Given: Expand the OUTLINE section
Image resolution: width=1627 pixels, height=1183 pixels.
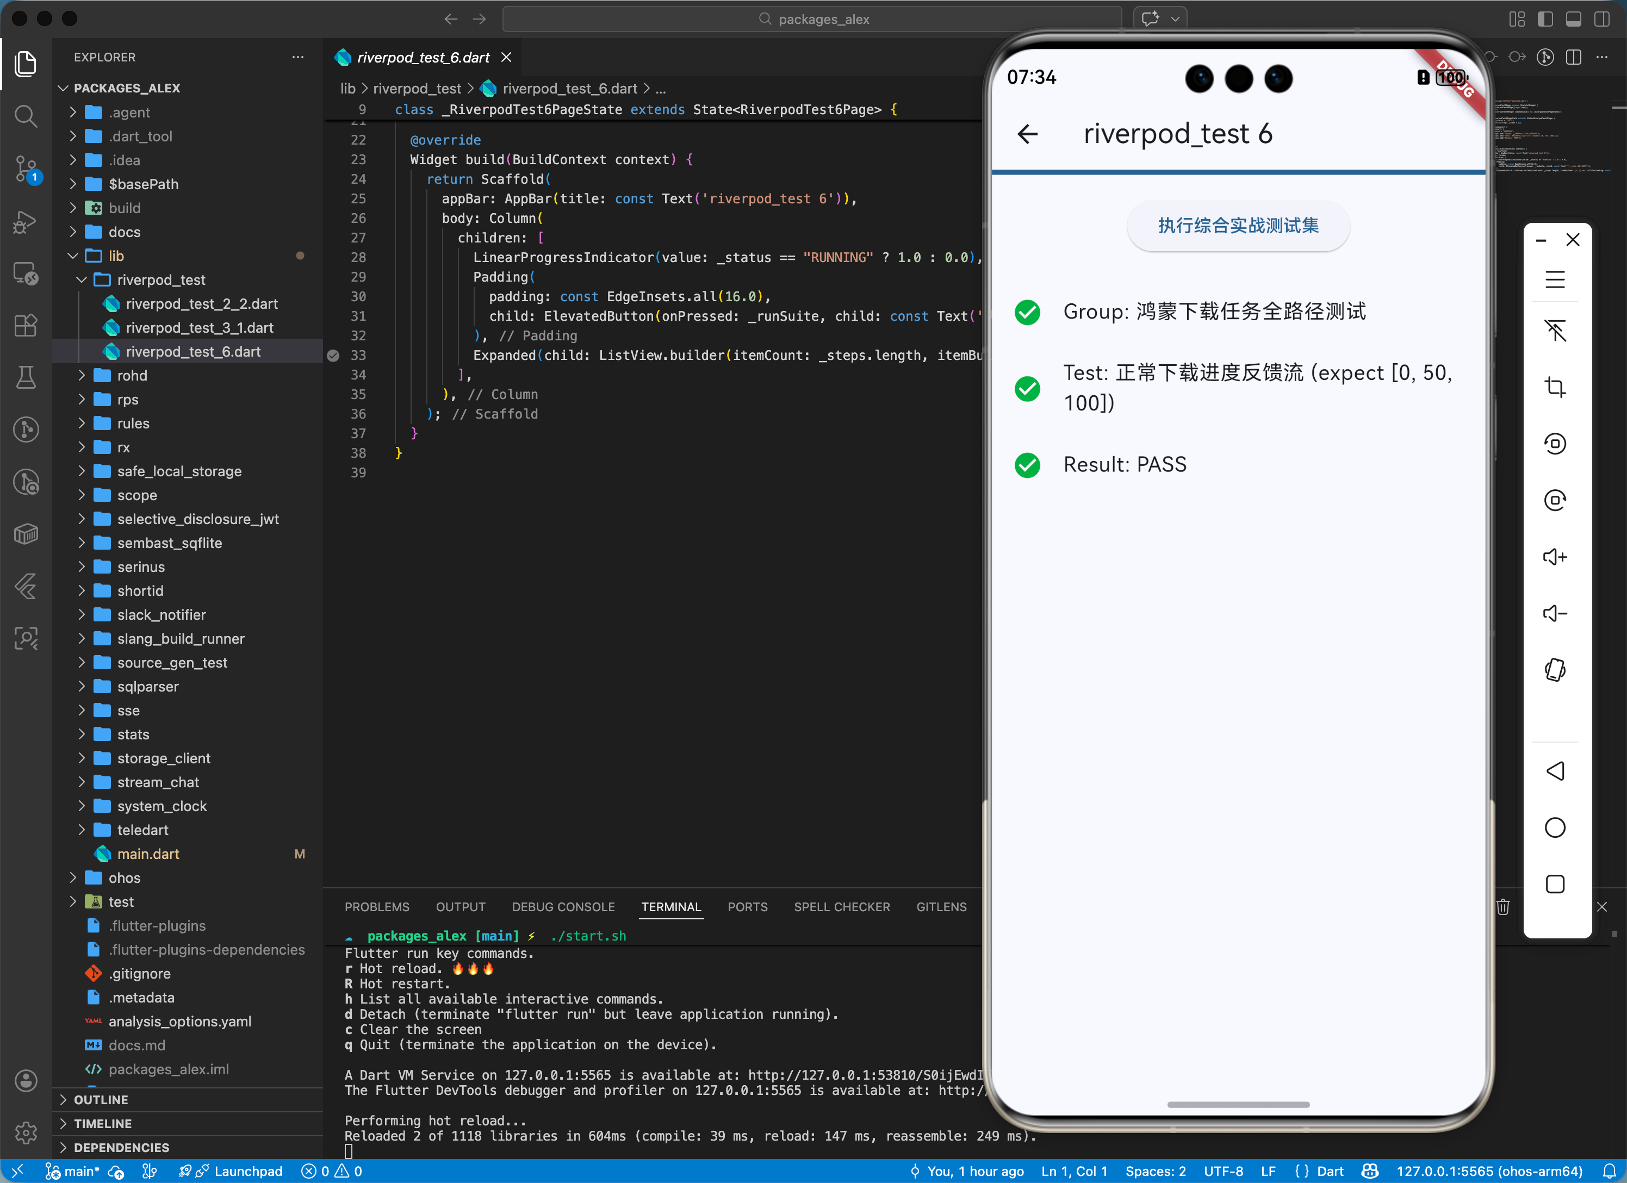Looking at the screenshot, I should point(101,1099).
